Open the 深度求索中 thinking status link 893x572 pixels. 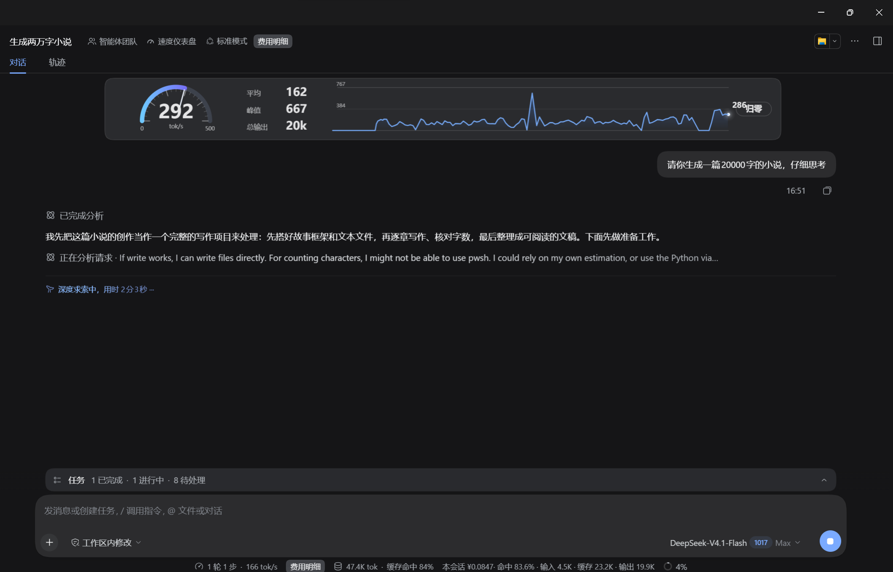click(100, 289)
